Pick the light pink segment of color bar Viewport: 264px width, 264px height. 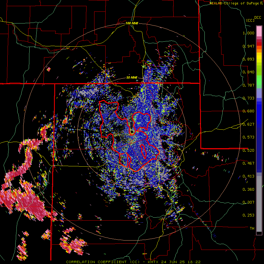pos(259,31)
